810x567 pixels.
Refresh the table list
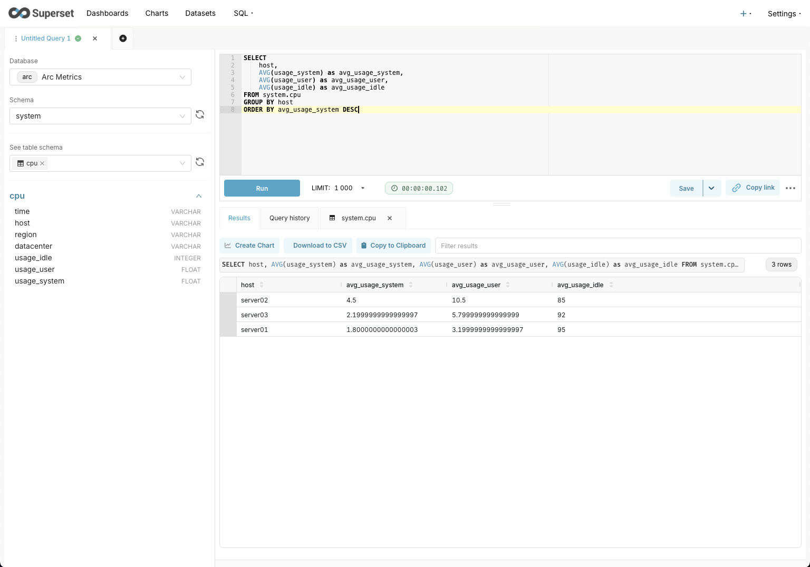click(x=200, y=162)
